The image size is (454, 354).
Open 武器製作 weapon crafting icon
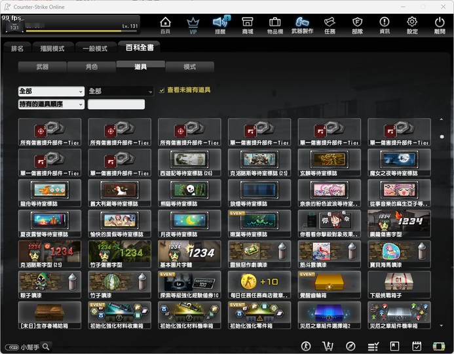(302, 25)
